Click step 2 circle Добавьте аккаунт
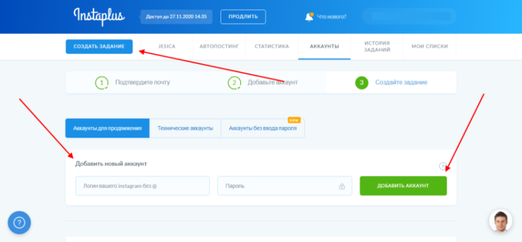 pyautogui.click(x=234, y=83)
